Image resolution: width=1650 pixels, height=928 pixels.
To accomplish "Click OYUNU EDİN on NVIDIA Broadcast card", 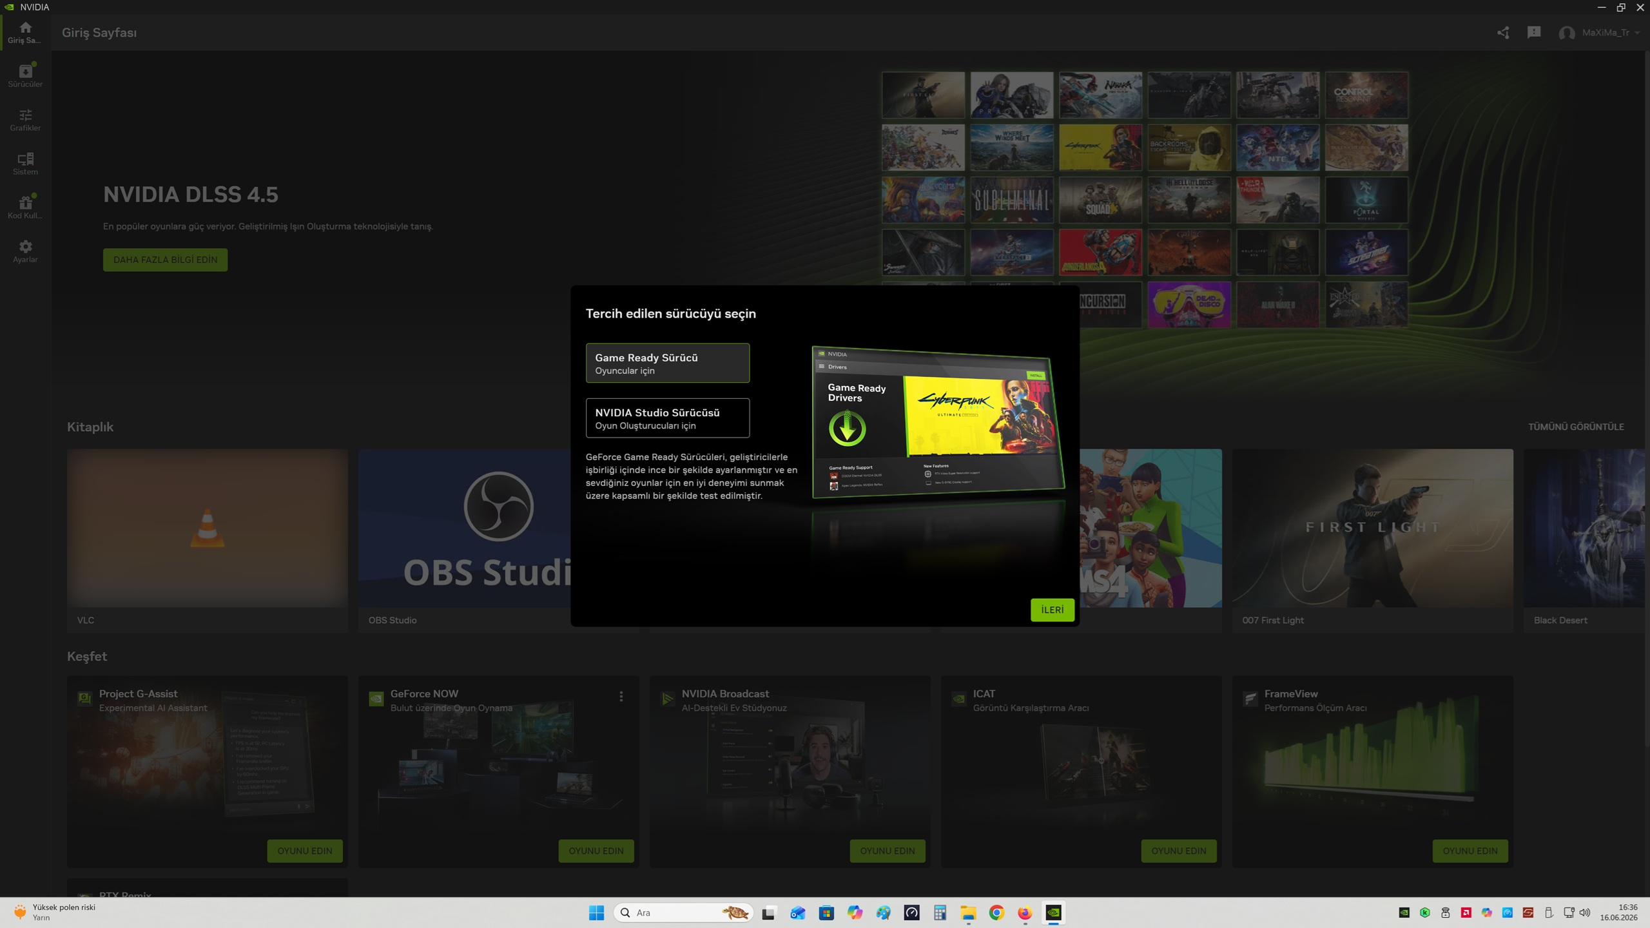I will click(x=887, y=851).
